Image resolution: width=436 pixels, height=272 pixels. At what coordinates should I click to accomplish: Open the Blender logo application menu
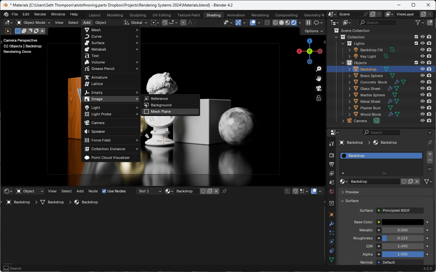[6, 14]
